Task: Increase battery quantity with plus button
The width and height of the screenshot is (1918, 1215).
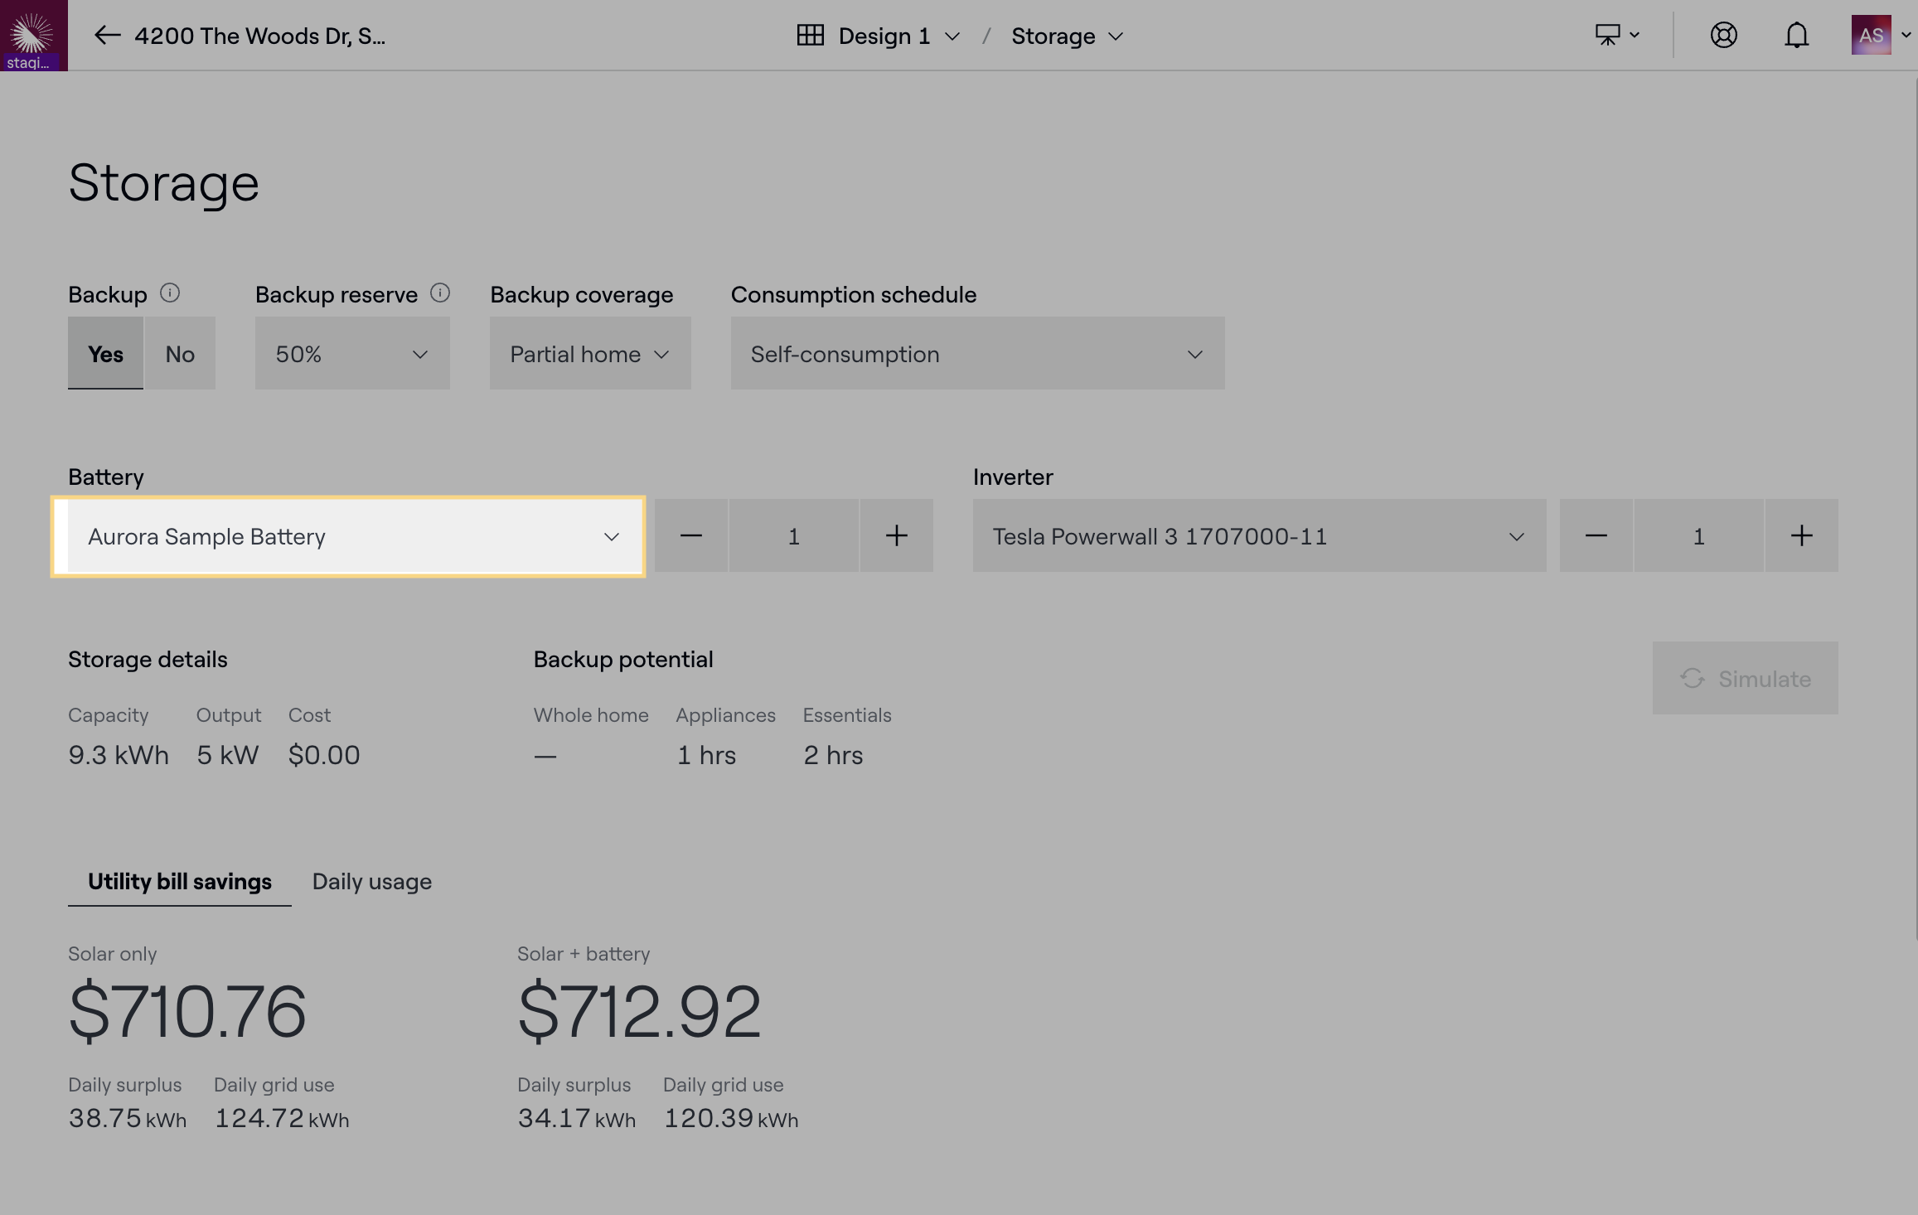Action: click(x=896, y=536)
